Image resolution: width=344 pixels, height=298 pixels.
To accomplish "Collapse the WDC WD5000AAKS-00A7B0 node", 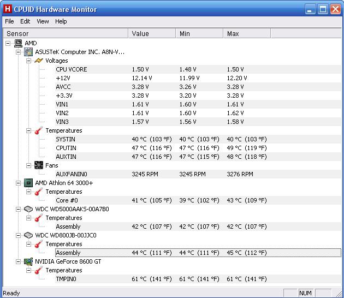I will [18, 209].
